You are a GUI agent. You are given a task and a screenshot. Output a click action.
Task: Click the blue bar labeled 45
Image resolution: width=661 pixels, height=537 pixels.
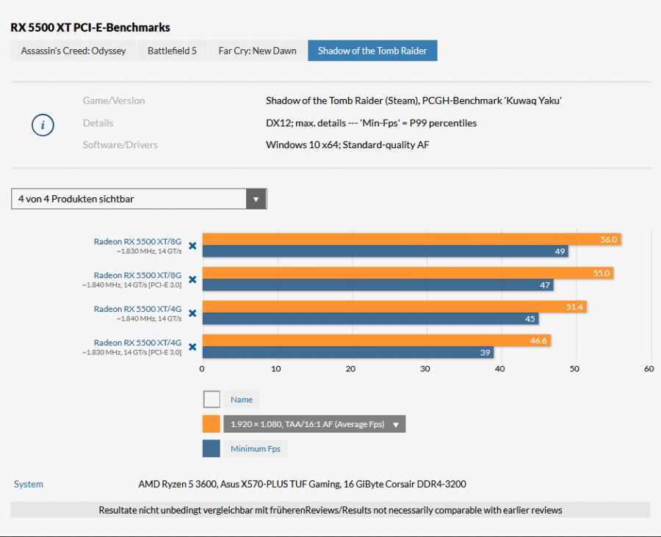pos(371,318)
